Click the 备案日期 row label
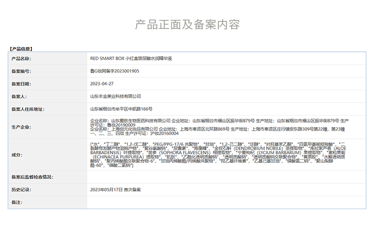 click(x=21, y=84)
